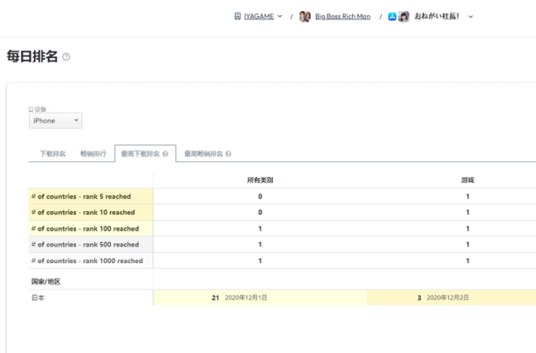Click the 所有类别 column header
Screen dimensions: 536x353
coord(261,180)
